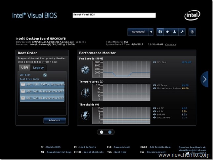Click Tab Next item shortcut text

116,152
